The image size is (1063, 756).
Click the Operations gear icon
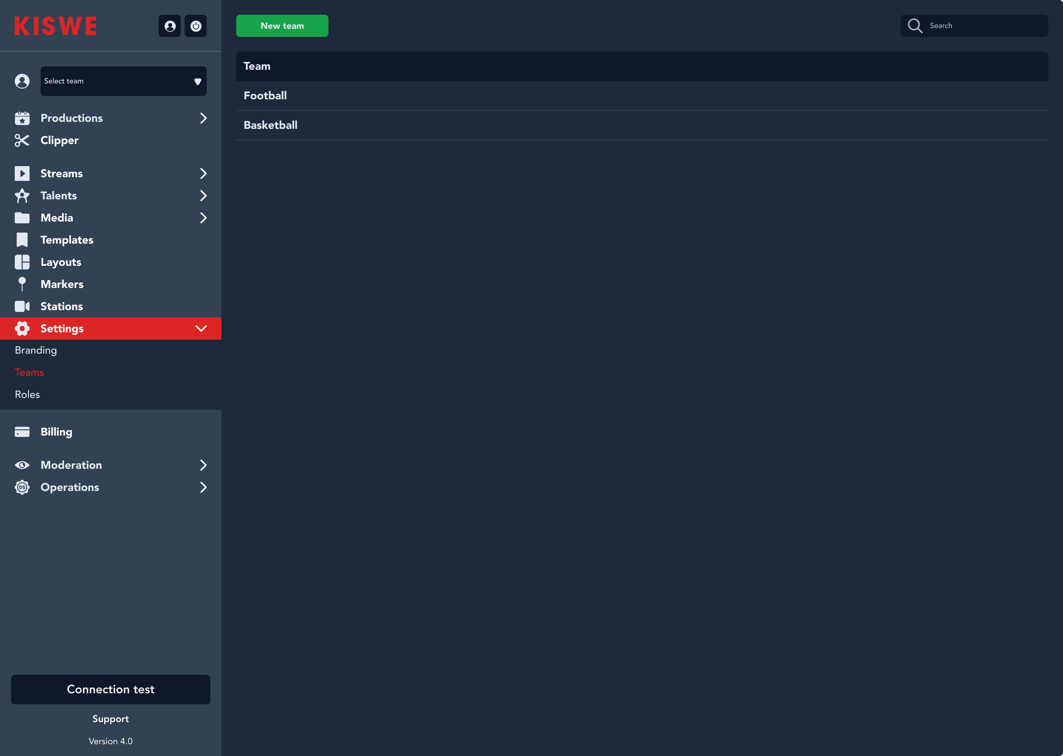pos(22,487)
